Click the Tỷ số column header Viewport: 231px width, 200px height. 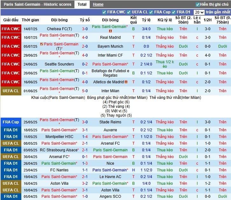coord(85,20)
